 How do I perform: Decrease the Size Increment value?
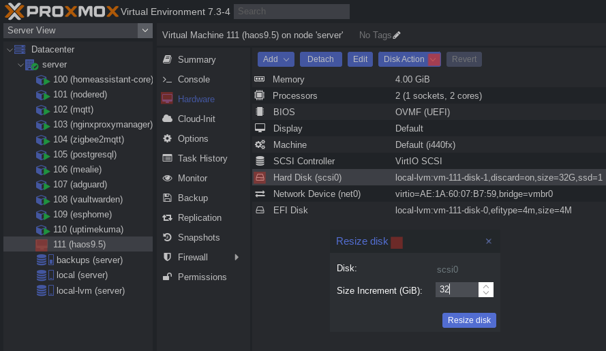pyautogui.click(x=486, y=293)
